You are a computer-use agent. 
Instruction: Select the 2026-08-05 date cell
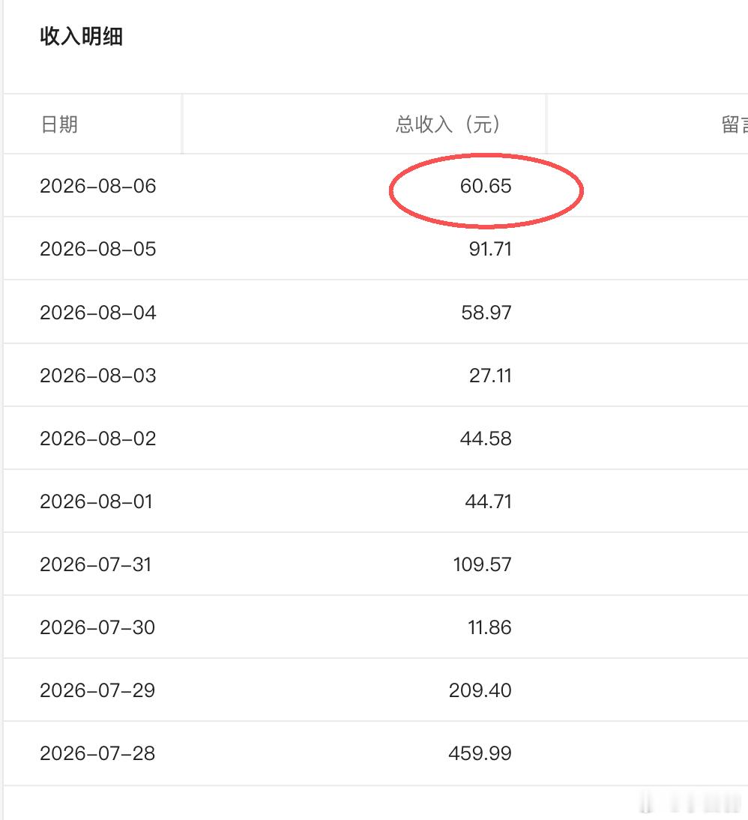(x=98, y=249)
